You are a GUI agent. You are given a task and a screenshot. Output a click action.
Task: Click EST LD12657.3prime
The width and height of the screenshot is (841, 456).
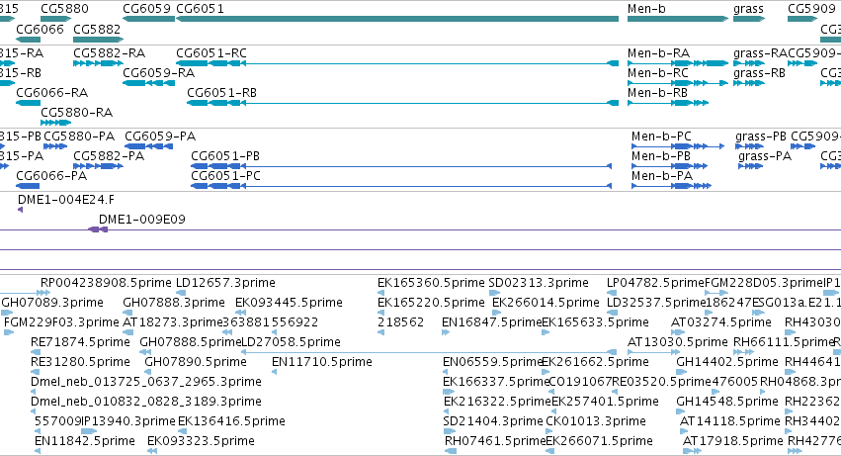click(x=225, y=283)
